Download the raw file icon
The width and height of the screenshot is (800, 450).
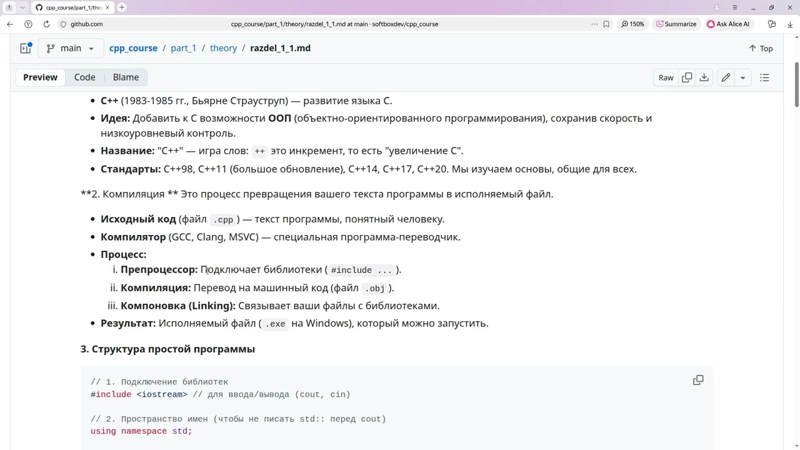click(704, 77)
